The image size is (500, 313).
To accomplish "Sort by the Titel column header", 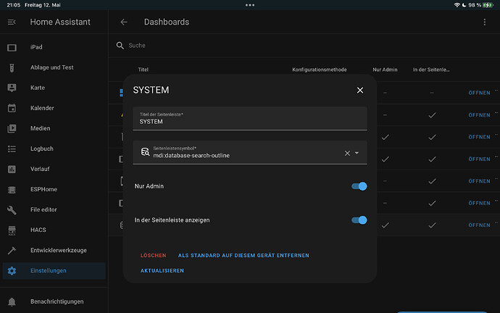I will pos(143,70).
